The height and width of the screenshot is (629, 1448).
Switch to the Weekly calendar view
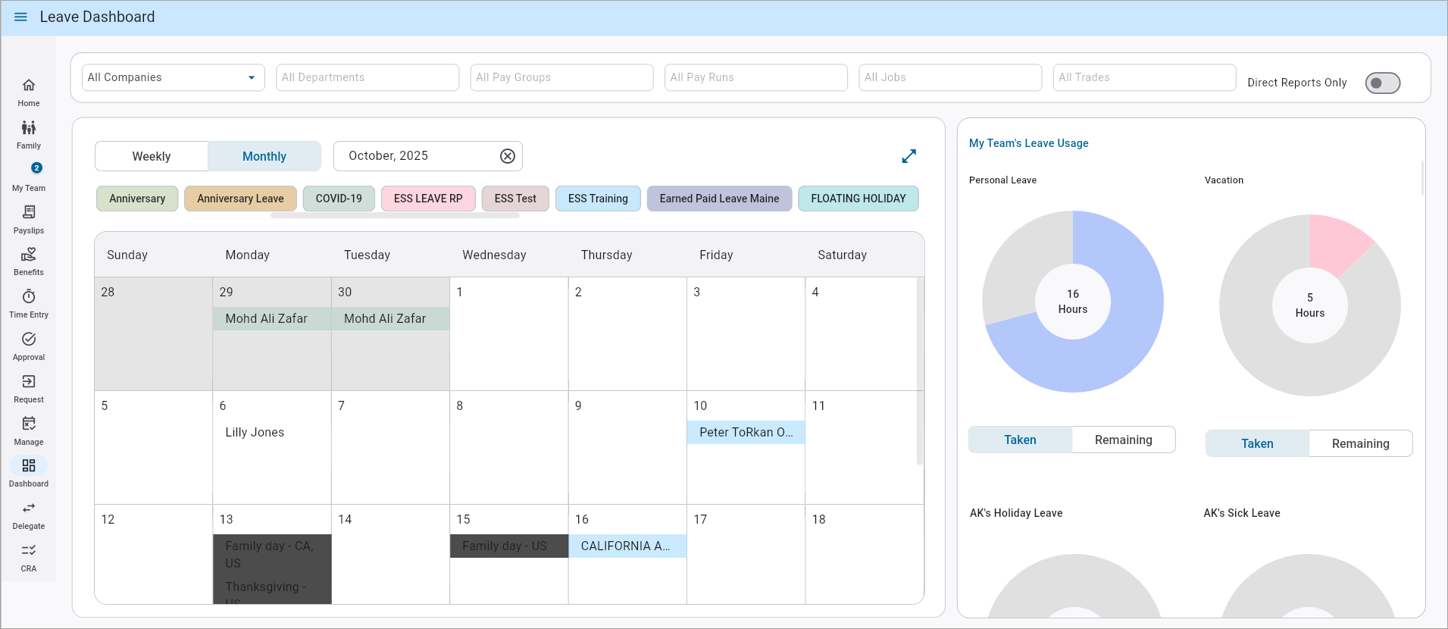click(152, 156)
